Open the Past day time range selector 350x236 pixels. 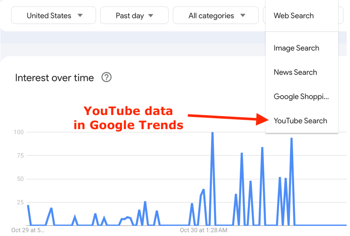pos(134,15)
